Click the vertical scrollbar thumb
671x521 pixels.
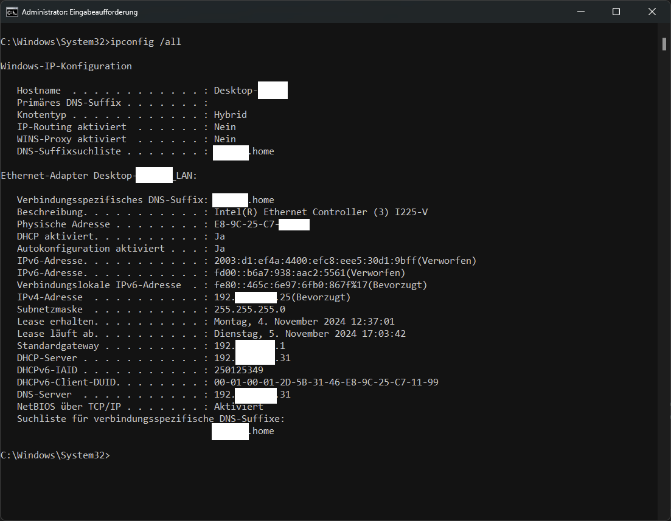(x=664, y=44)
